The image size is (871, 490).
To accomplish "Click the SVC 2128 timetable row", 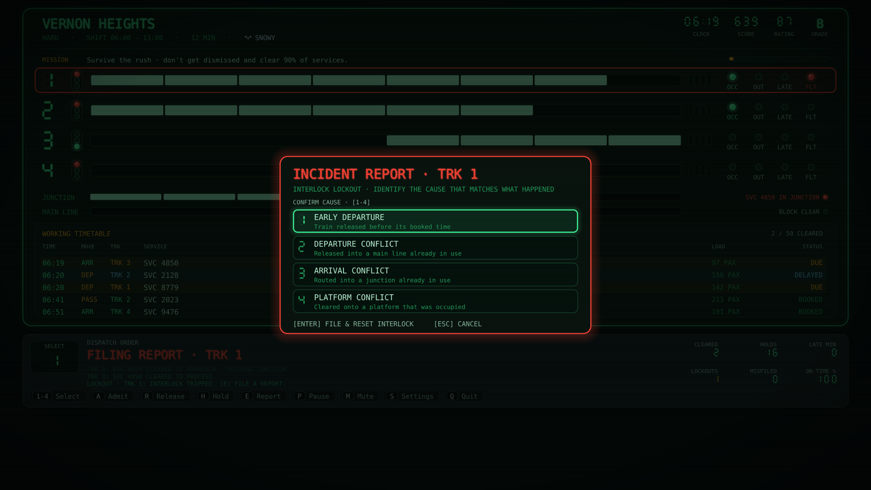I will (x=435, y=275).
